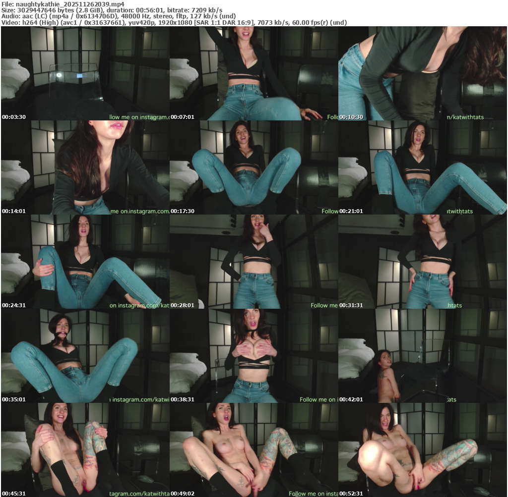Choose the frame stamped 00:21:01
The width and height of the screenshot is (508, 497).
coord(423,167)
